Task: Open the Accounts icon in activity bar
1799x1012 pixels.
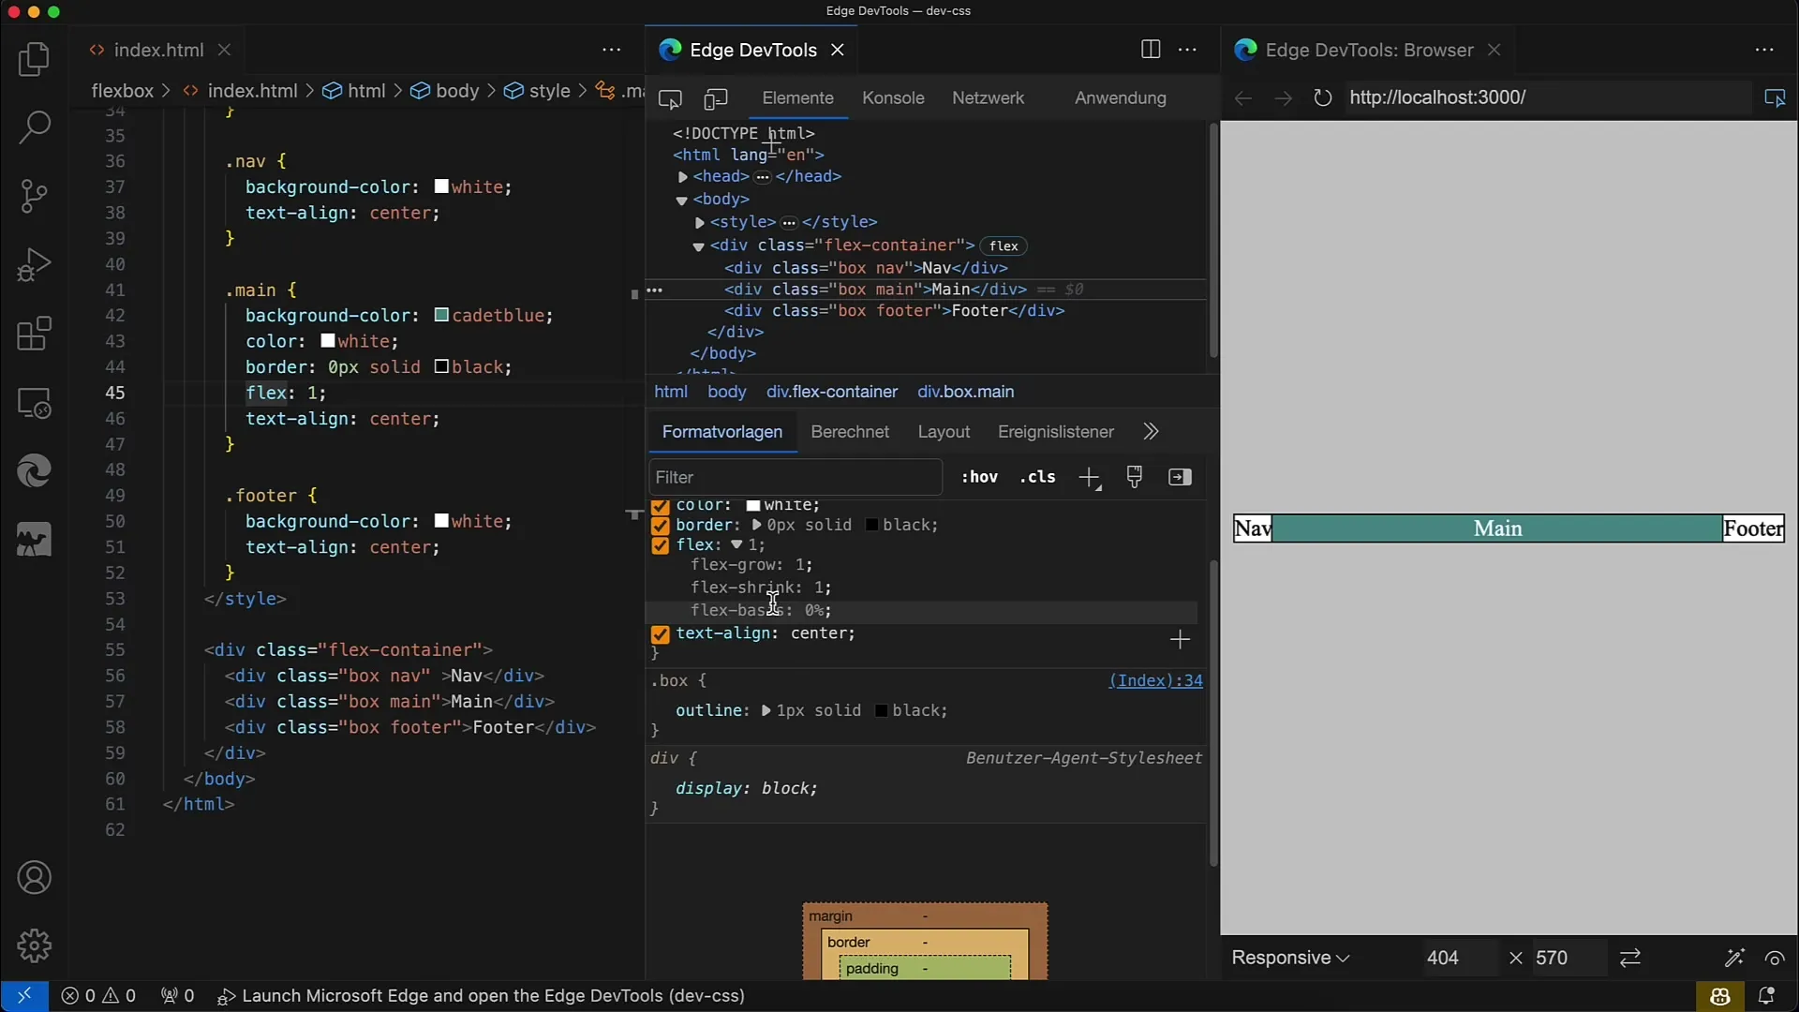Action: [x=34, y=878]
